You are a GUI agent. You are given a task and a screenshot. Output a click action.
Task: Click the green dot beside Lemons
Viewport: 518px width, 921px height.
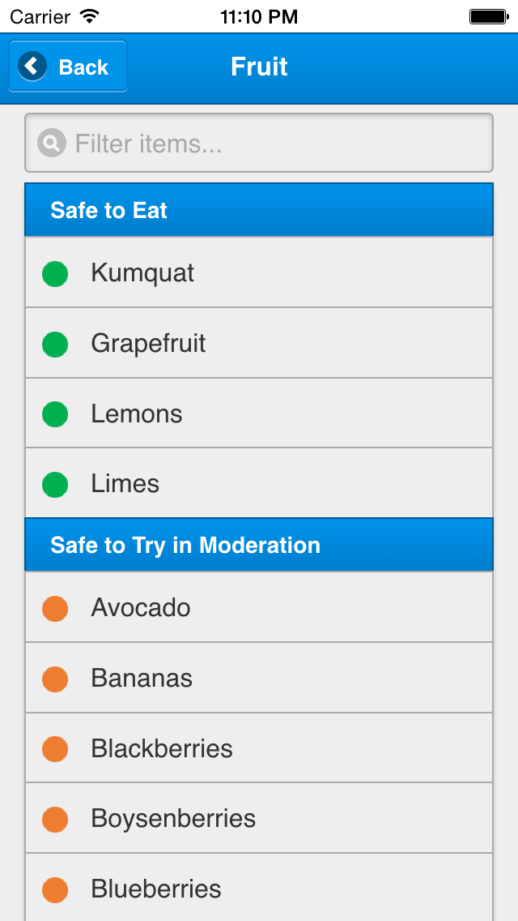54,413
